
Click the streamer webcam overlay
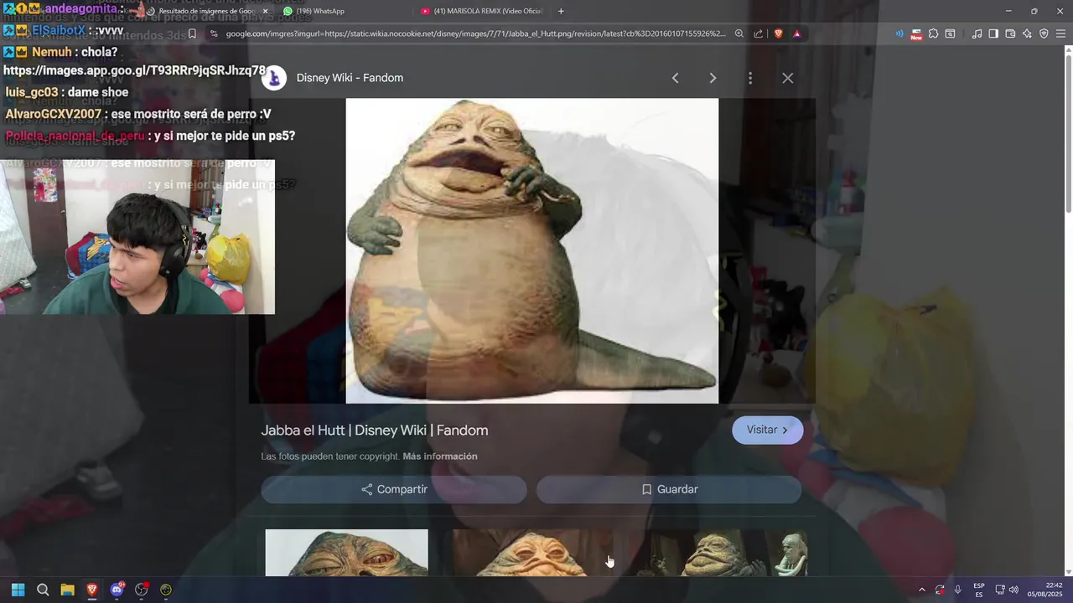(137, 237)
